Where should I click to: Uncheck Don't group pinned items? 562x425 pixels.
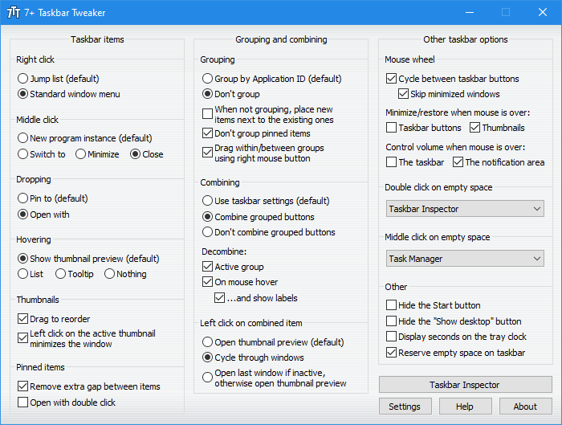(208, 133)
